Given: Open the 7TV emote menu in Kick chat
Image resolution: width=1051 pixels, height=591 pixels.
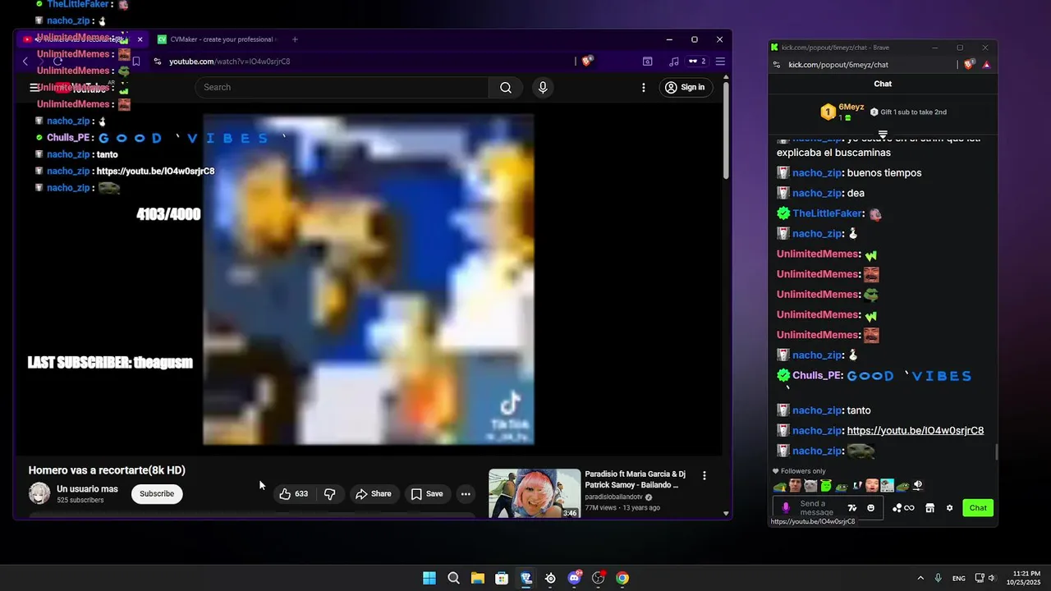Looking at the screenshot, I should point(851,508).
